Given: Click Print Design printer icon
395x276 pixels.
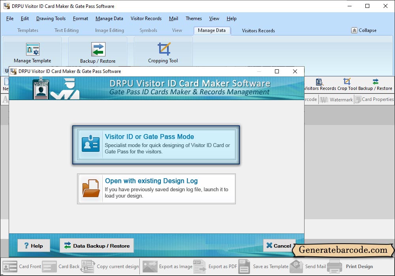Looking at the screenshot, I should click(335, 267).
